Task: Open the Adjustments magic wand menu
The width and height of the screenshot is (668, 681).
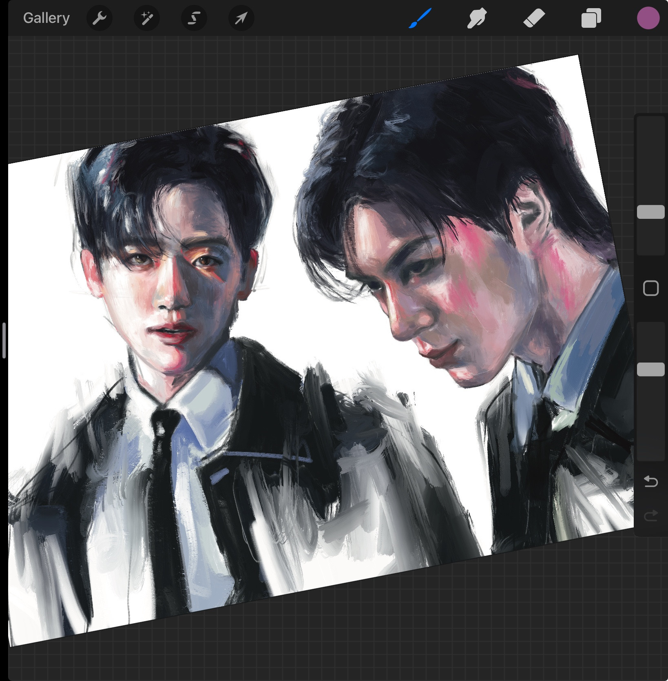Action: 147,18
